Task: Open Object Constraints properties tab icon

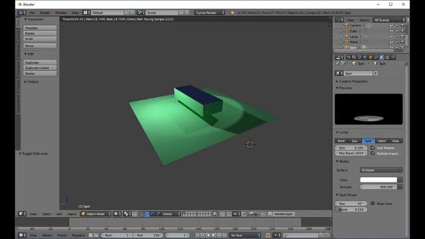Action: click(x=377, y=58)
